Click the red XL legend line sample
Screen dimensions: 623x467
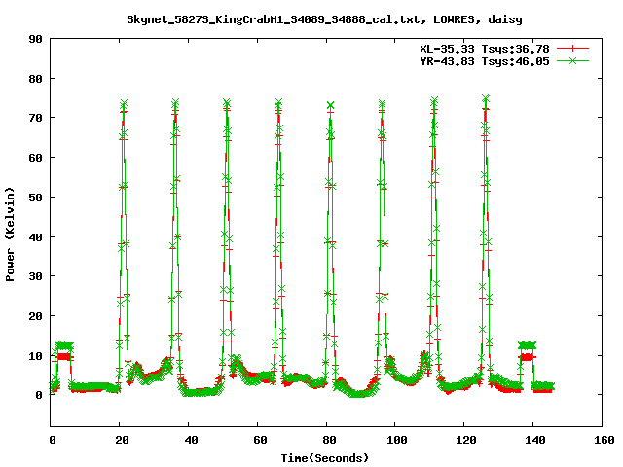(x=572, y=49)
